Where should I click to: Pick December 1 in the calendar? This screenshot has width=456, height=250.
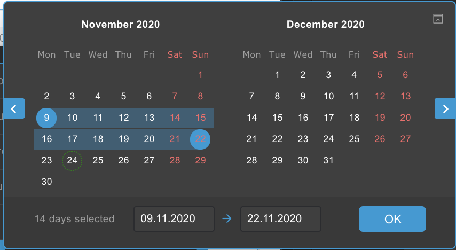coord(277,75)
